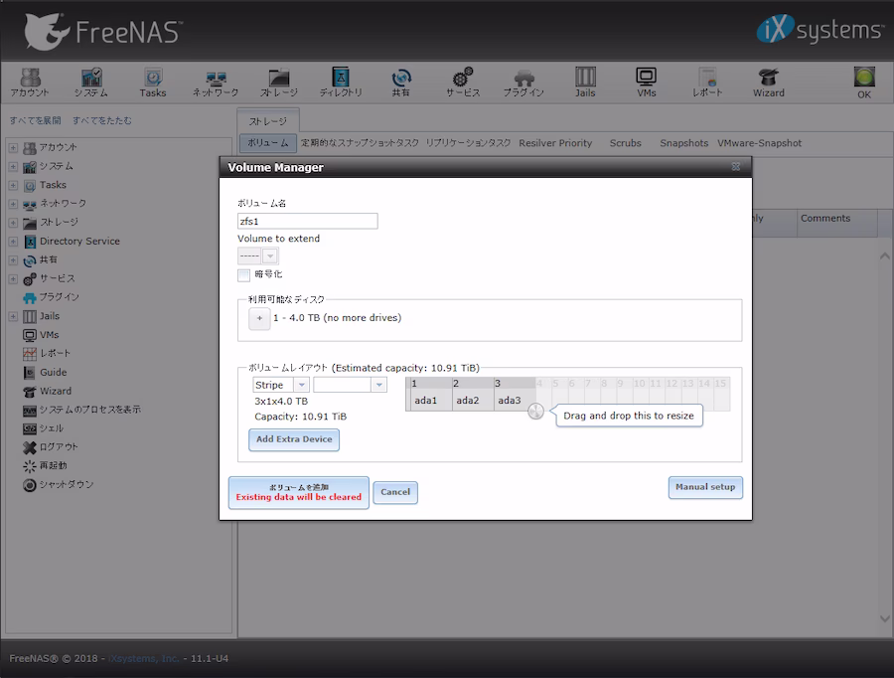Open the iXsystems logo link
This screenshot has height=678, width=894.
819,30
